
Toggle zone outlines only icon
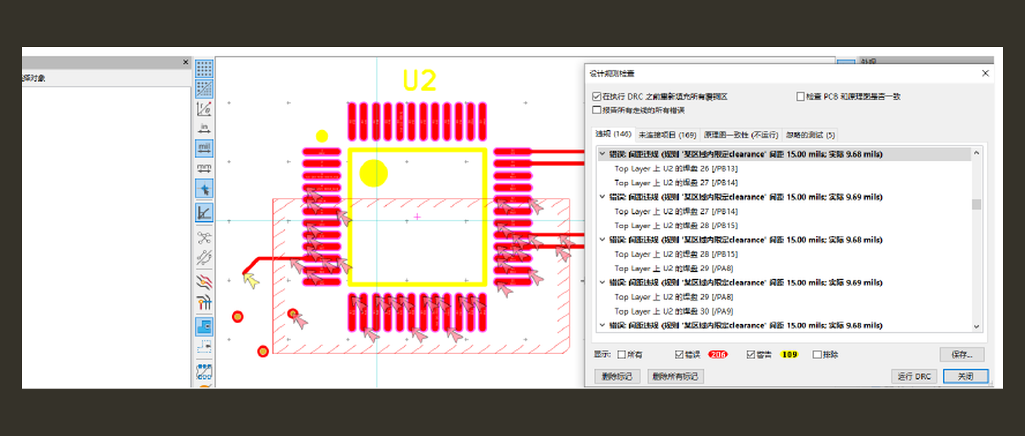tap(204, 346)
